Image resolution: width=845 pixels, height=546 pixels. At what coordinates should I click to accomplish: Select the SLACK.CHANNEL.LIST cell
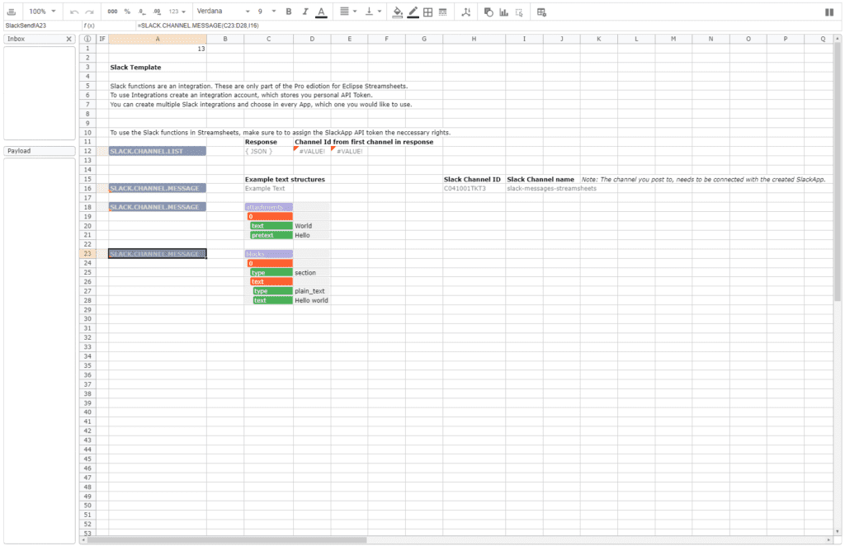coord(158,151)
